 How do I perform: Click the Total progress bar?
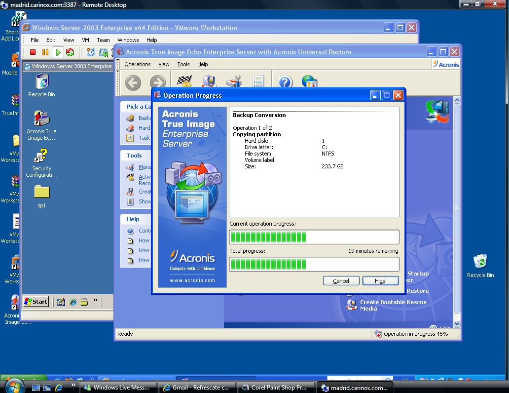(x=314, y=264)
